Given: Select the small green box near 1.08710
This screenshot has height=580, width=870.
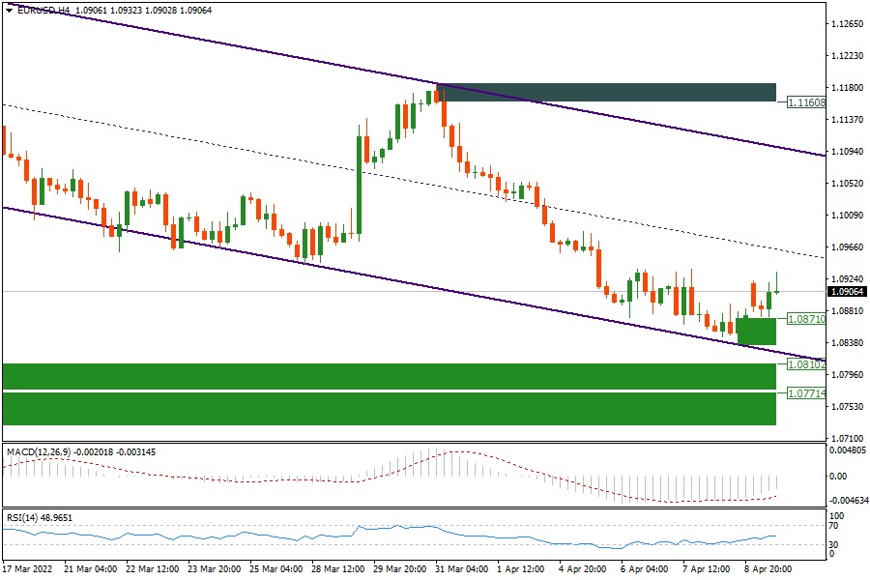Looking at the screenshot, I should coord(756,331).
